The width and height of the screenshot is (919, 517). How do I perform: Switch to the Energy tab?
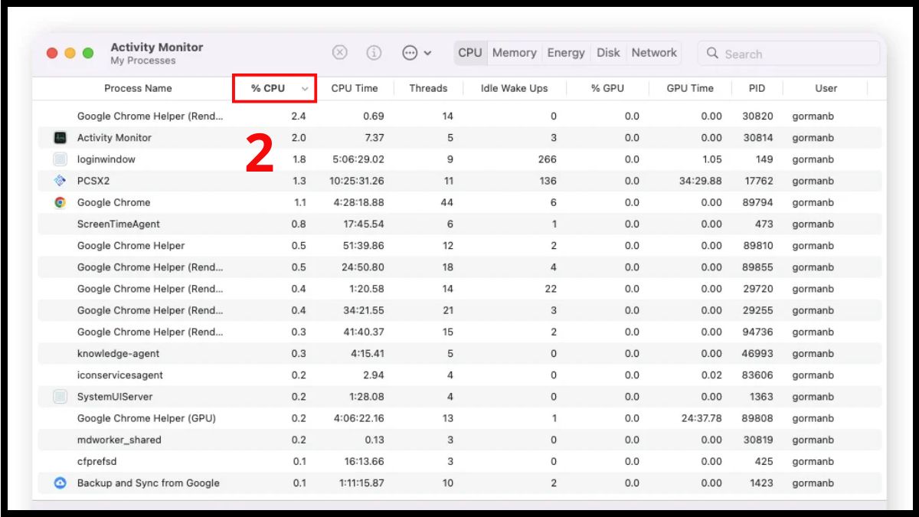(x=566, y=53)
